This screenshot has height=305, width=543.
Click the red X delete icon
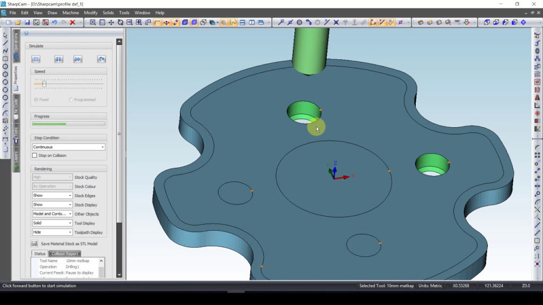pos(73,23)
